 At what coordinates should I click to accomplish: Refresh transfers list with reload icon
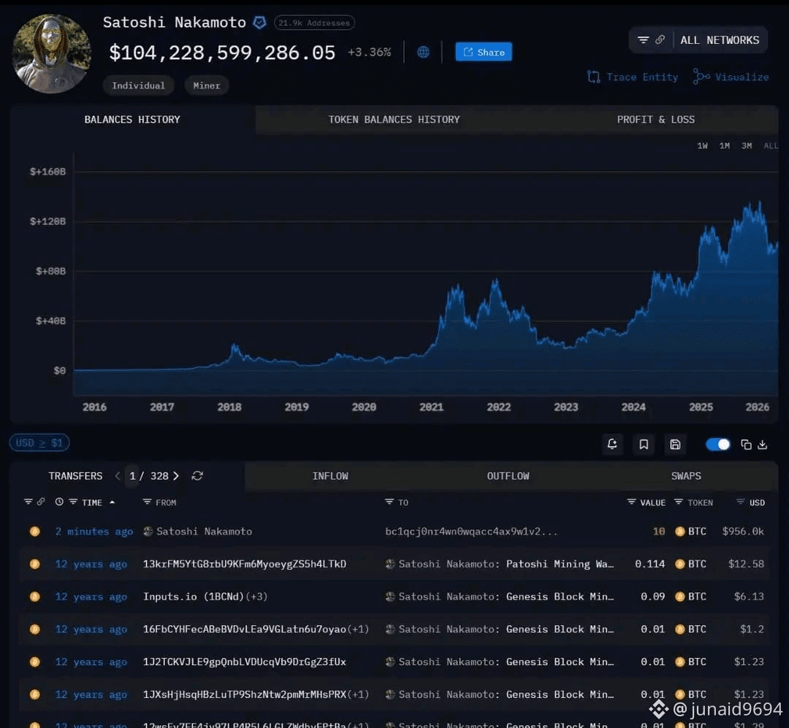click(197, 475)
